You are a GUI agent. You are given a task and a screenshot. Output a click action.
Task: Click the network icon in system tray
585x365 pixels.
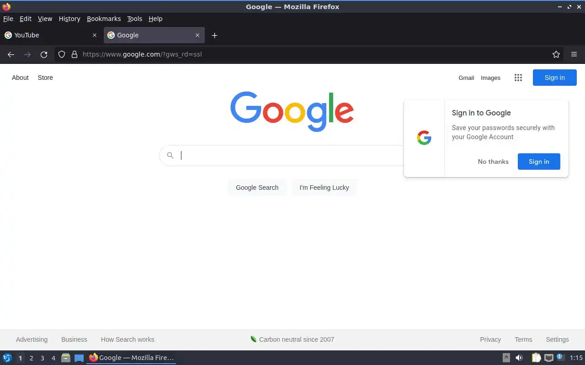[549, 358]
